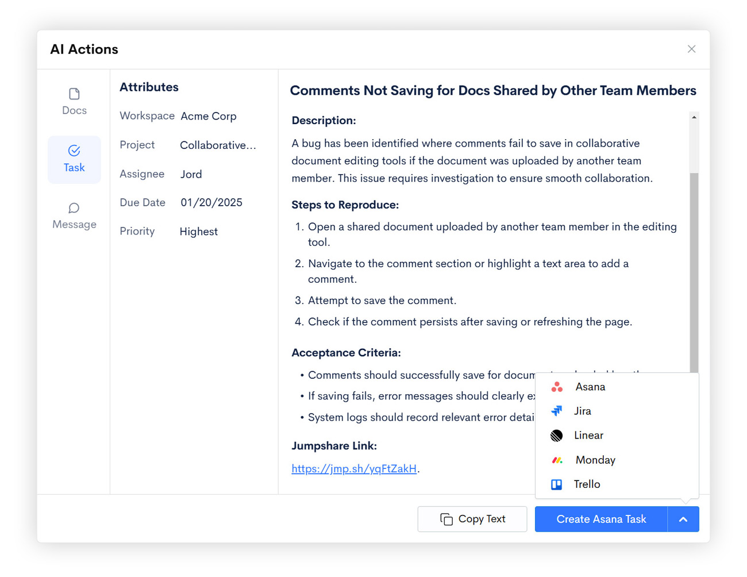Click step 3 Attempt to save the comment
Viewport: 747px width, 577px height.
pyautogui.click(x=382, y=301)
